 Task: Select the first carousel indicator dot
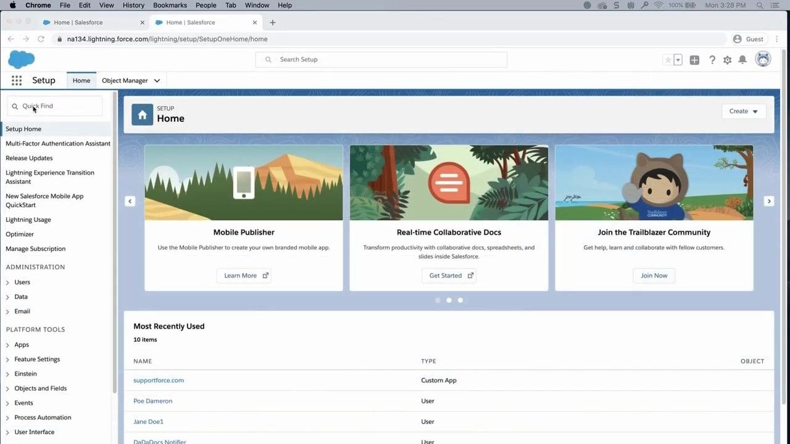[438, 300]
